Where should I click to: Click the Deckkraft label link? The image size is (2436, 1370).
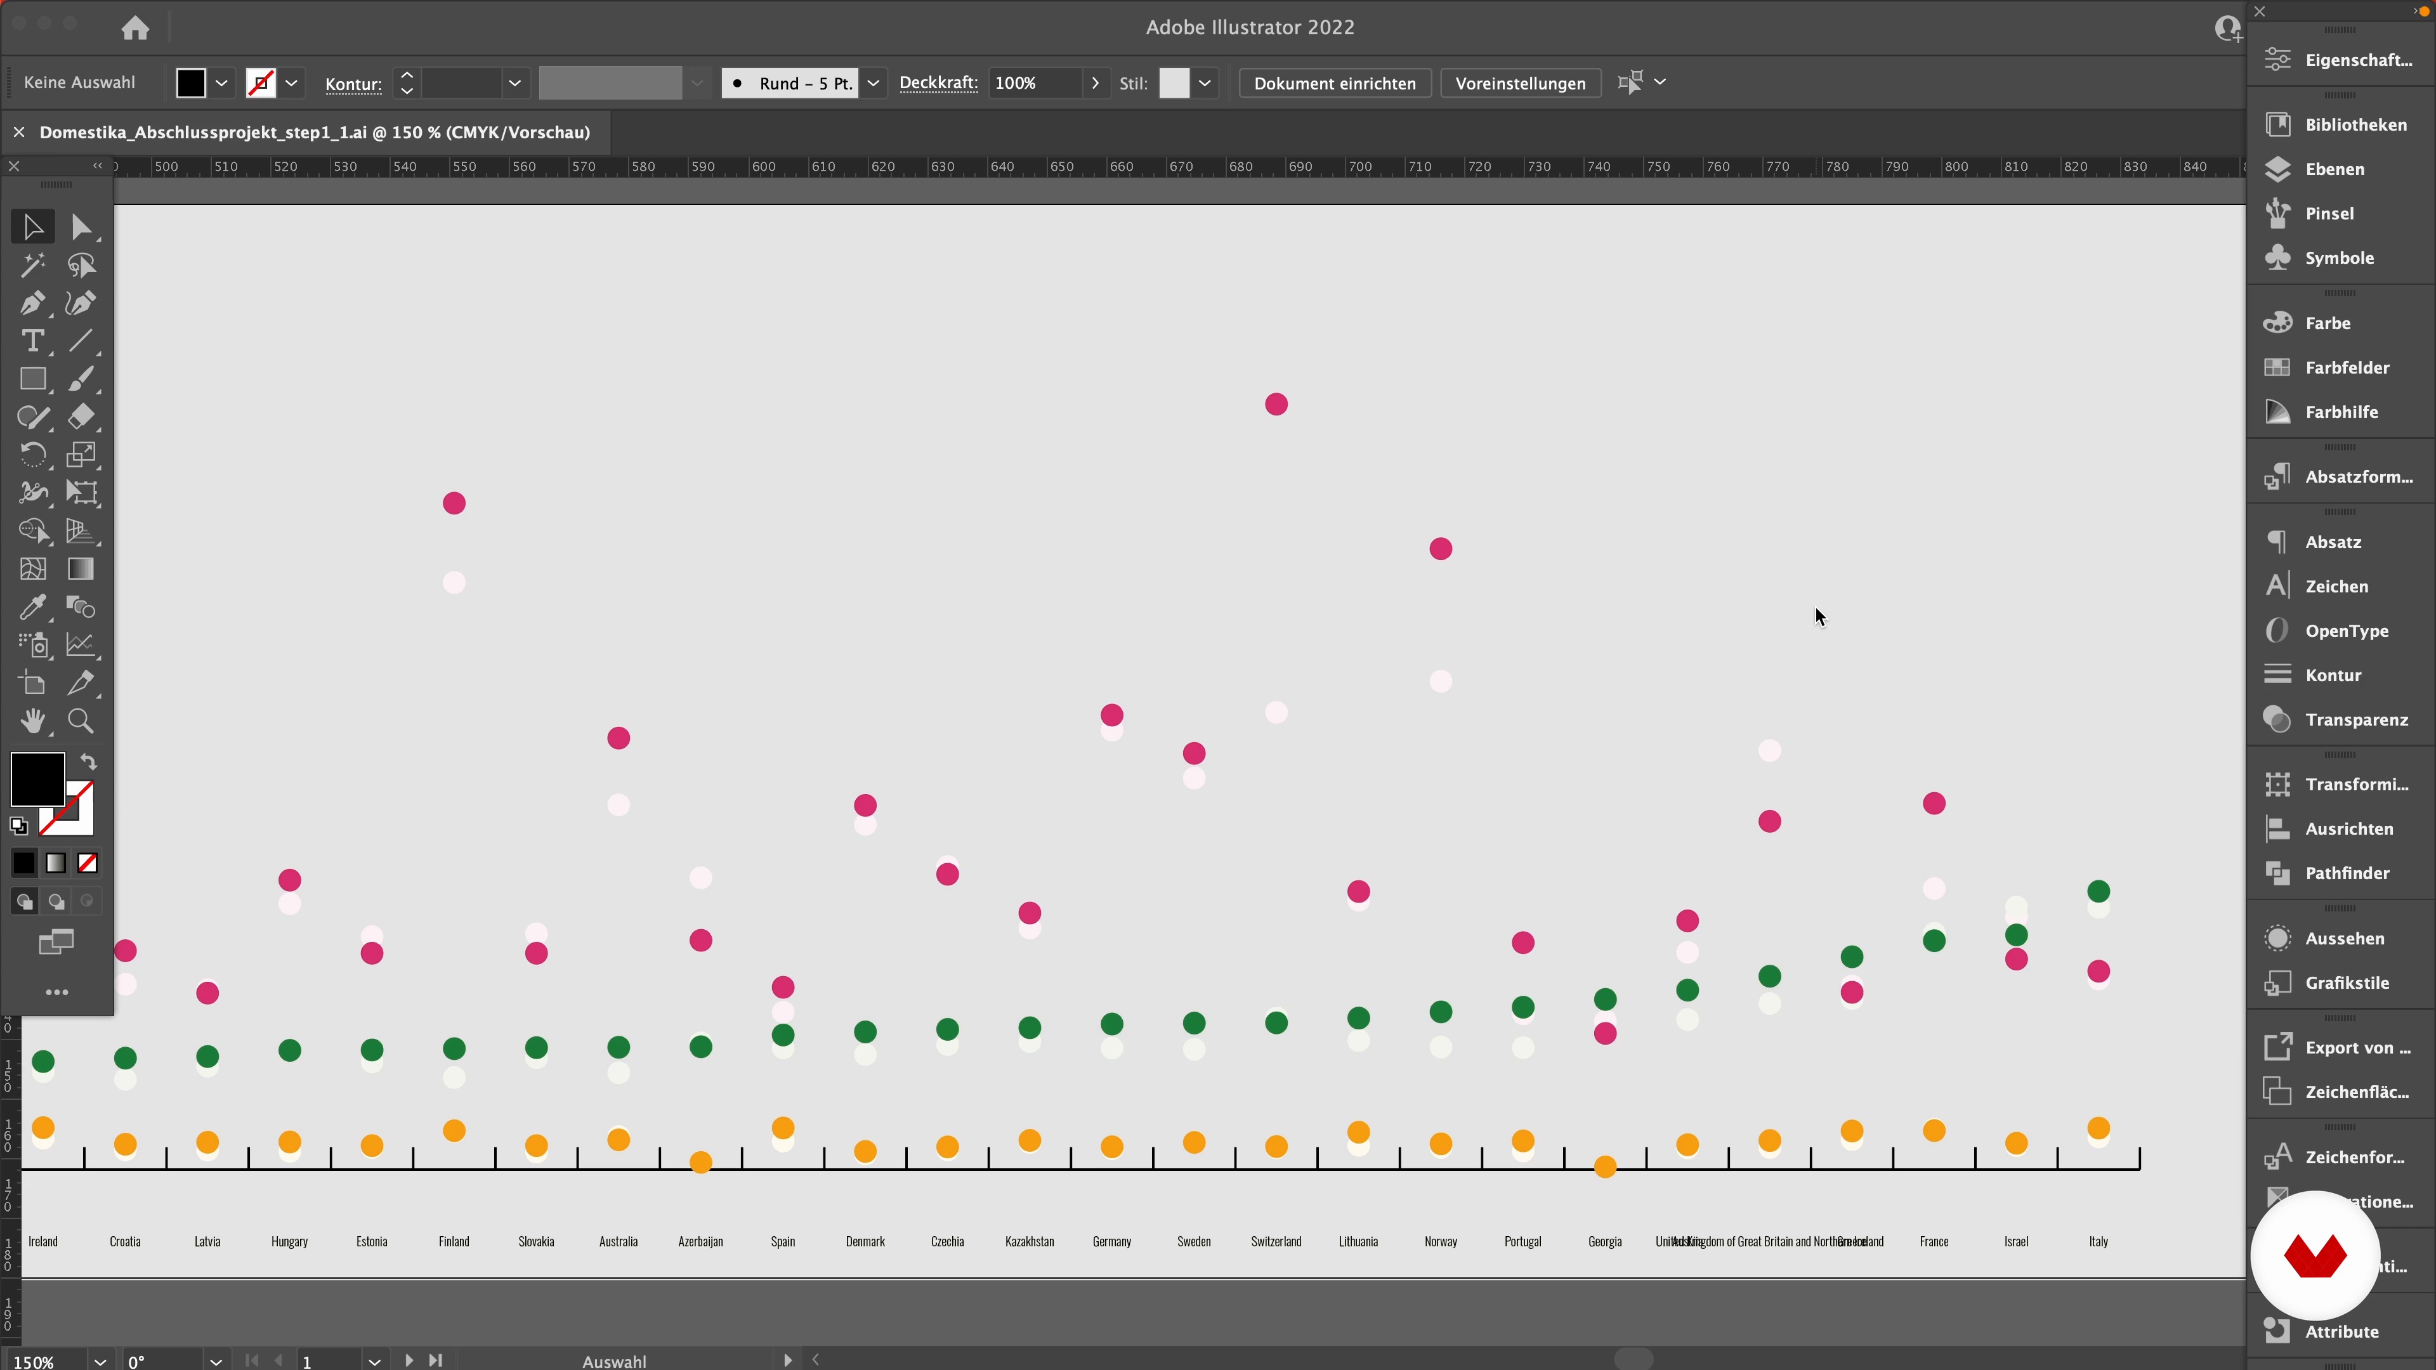[x=938, y=83]
